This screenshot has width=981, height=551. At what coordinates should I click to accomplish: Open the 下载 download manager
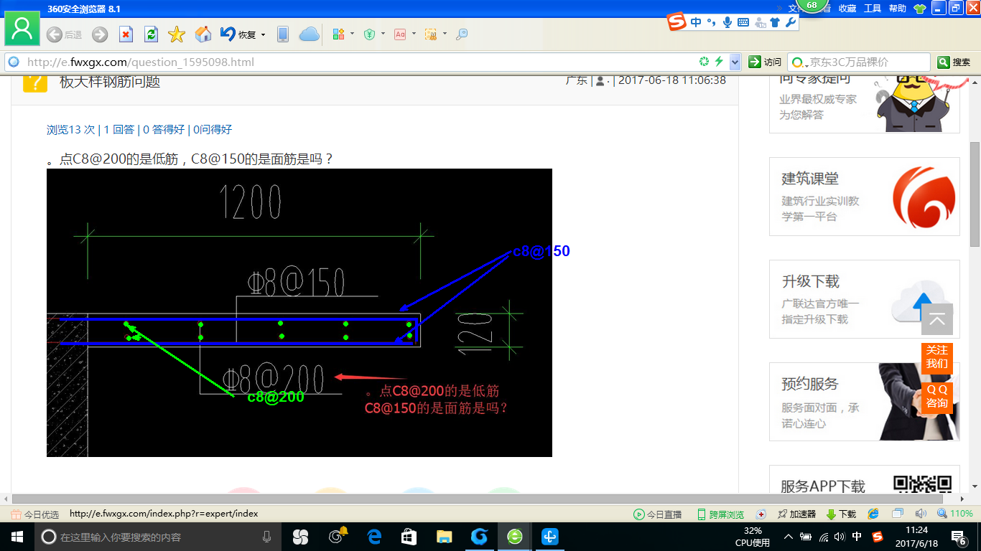842,514
